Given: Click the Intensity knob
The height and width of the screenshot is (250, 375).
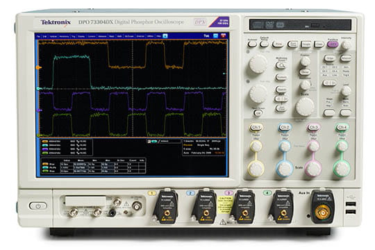Looking at the screenshot, I should coord(346,45).
